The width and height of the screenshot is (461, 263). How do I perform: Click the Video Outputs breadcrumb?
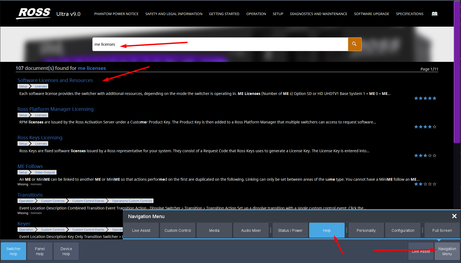coord(45,172)
